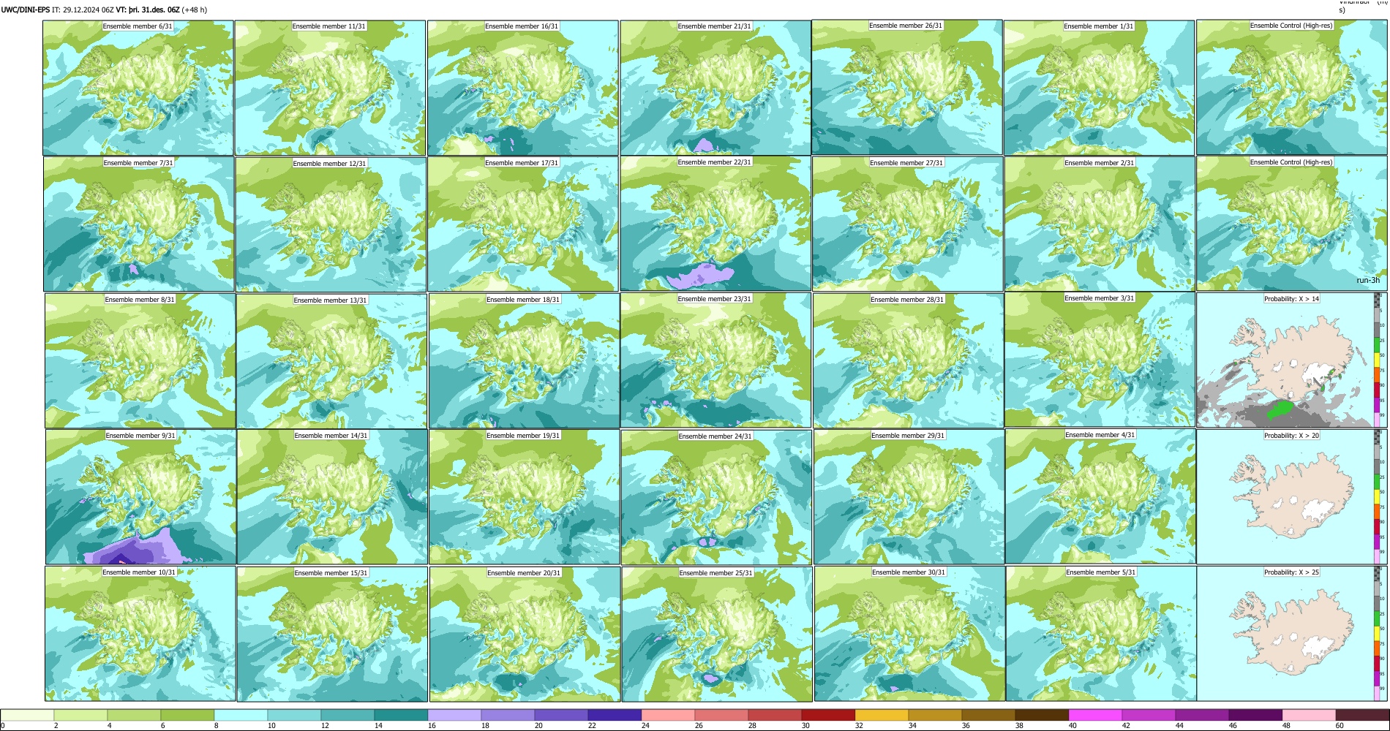View the Ensemble member 1/31 map
The height and width of the screenshot is (731, 1390).
click(x=1099, y=88)
